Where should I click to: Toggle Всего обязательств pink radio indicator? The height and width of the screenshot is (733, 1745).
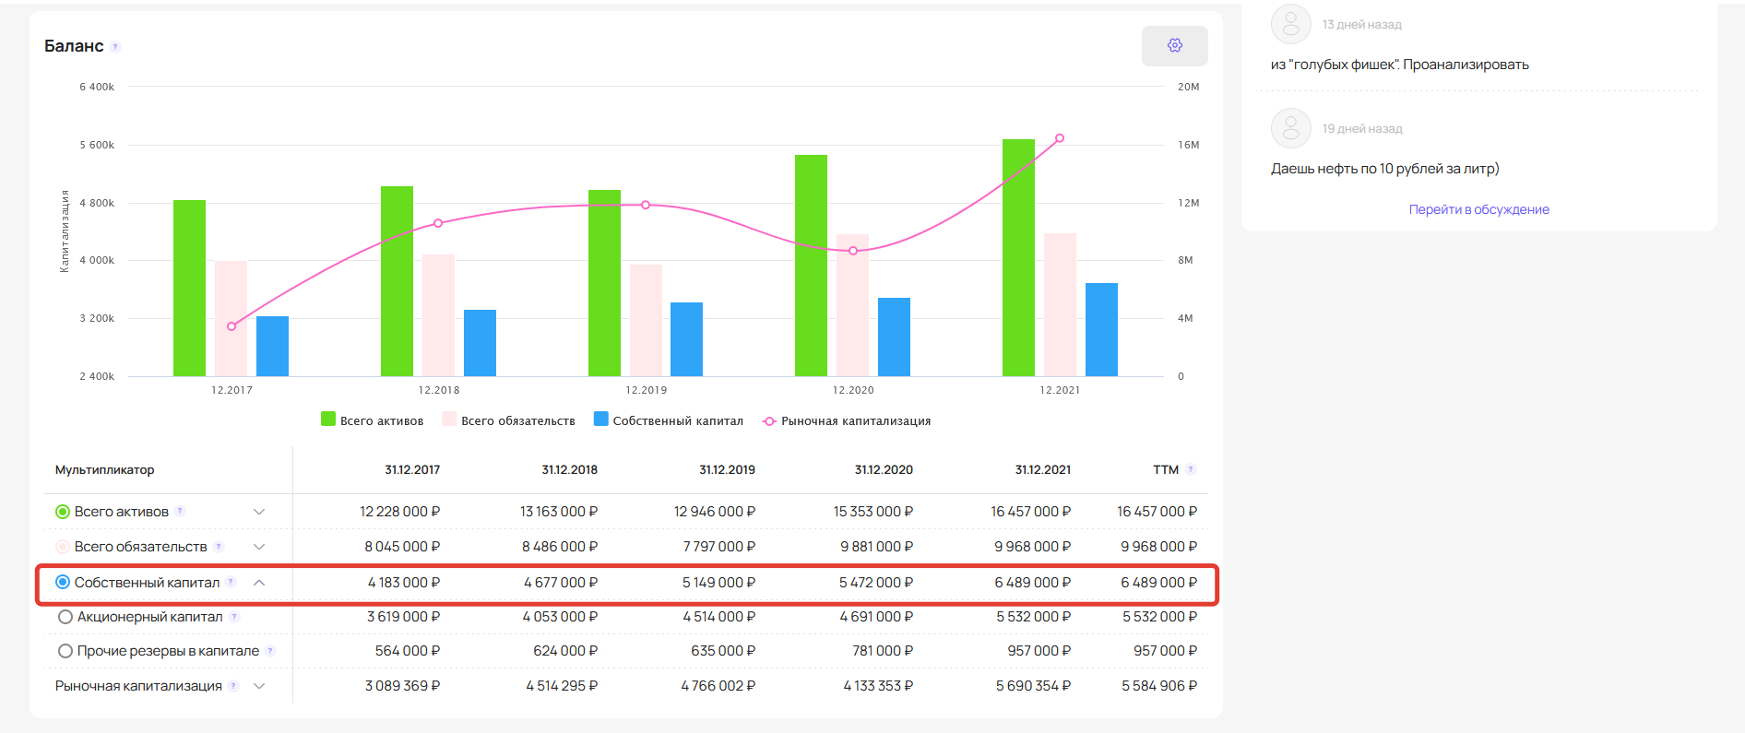tap(63, 547)
